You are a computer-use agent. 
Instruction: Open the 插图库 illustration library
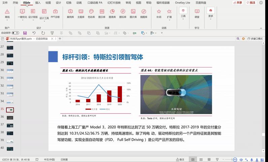pyautogui.click(x=144, y=14)
